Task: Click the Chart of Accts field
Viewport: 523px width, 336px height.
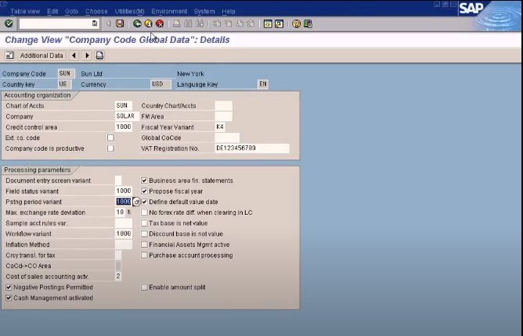Action: click(124, 105)
